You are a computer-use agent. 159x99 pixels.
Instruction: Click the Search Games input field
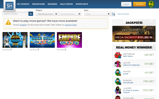tap(15, 14)
